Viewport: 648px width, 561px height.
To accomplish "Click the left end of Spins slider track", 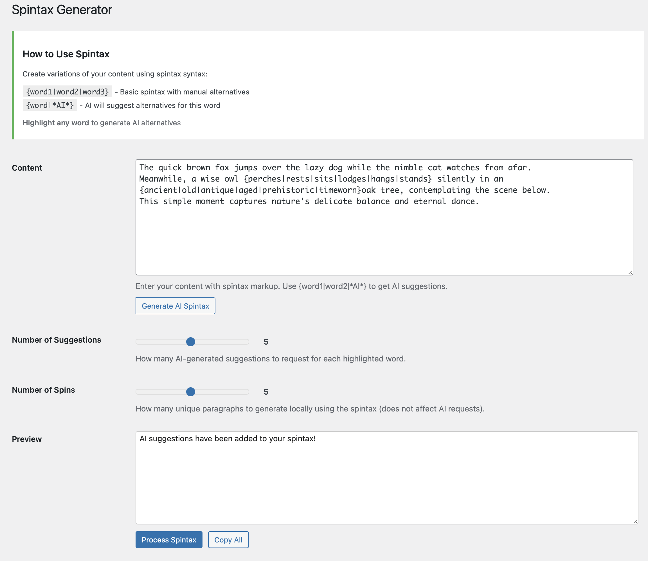I will 138,392.
